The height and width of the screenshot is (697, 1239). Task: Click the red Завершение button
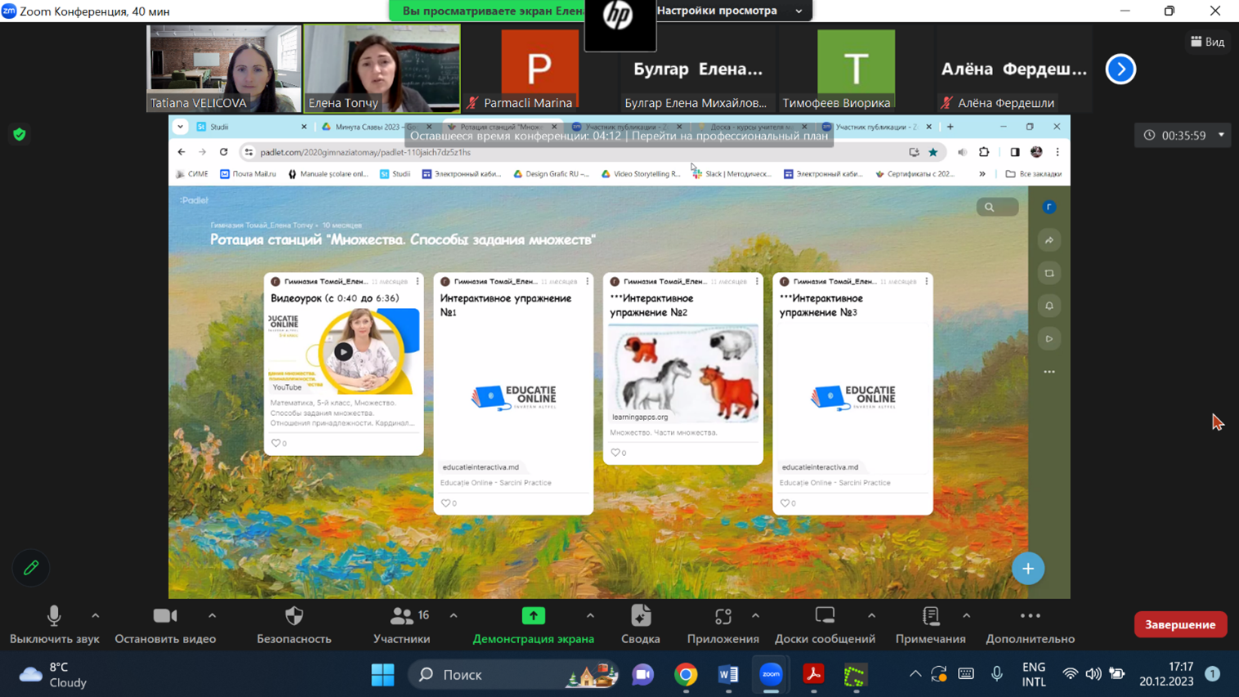click(1179, 624)
